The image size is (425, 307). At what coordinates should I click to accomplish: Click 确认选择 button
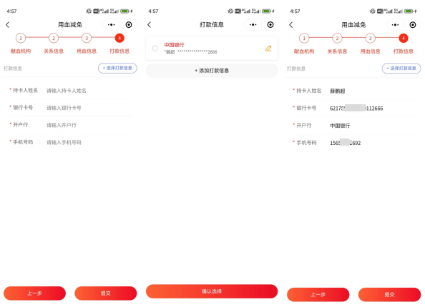point(212,291)
